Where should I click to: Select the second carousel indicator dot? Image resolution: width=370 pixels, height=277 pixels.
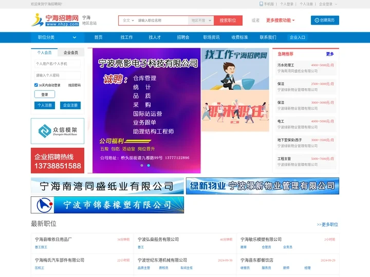pyautogui.click(x=149, y=165)
